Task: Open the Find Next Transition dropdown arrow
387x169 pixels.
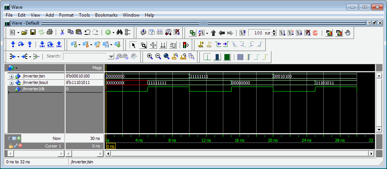Action: (30, 56)
